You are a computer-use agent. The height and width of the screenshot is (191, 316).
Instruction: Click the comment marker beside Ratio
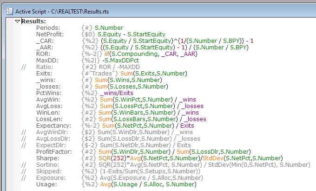pyautogui.click(x=23, y=67)
